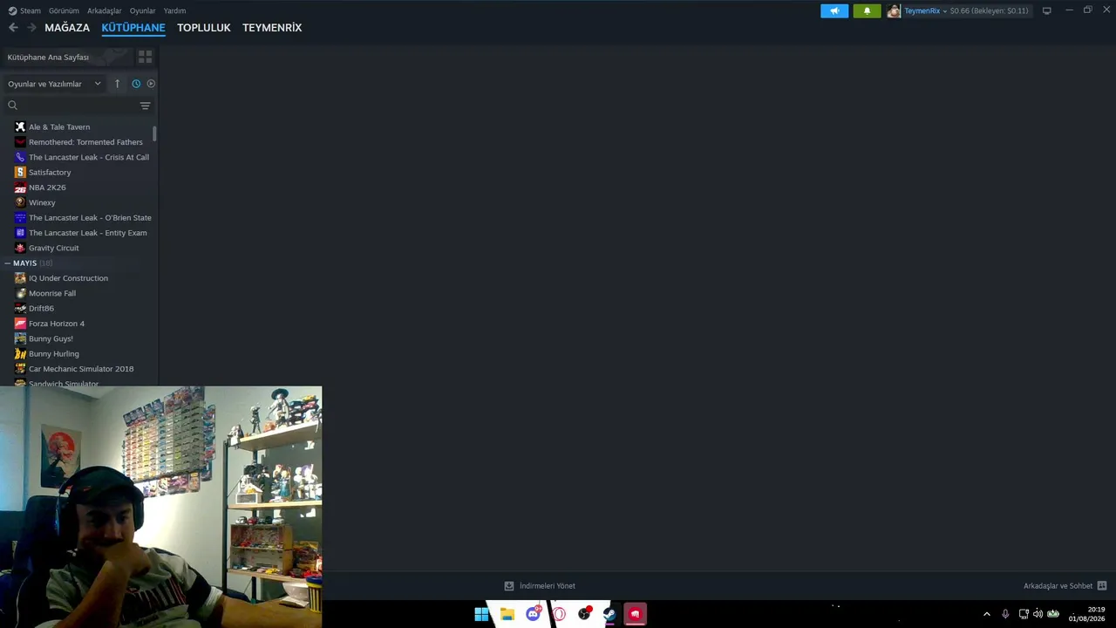Select the Drift86 game icon

(20, 309)
